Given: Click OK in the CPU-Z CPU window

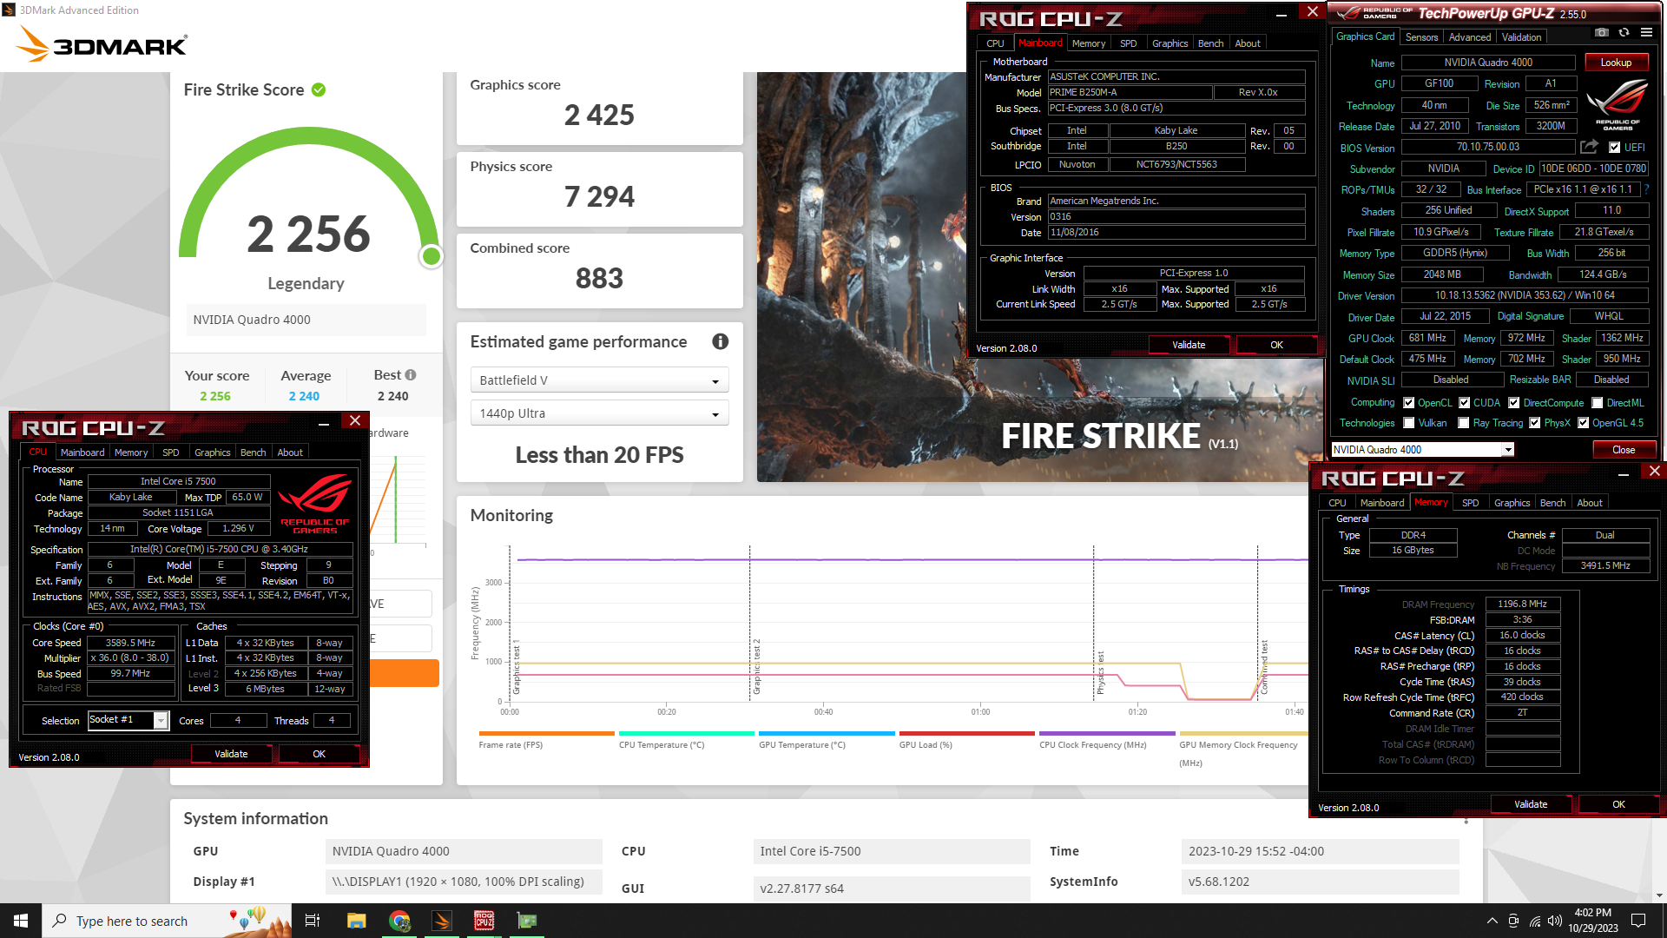Looking at the screenshot, I should 319,754.
